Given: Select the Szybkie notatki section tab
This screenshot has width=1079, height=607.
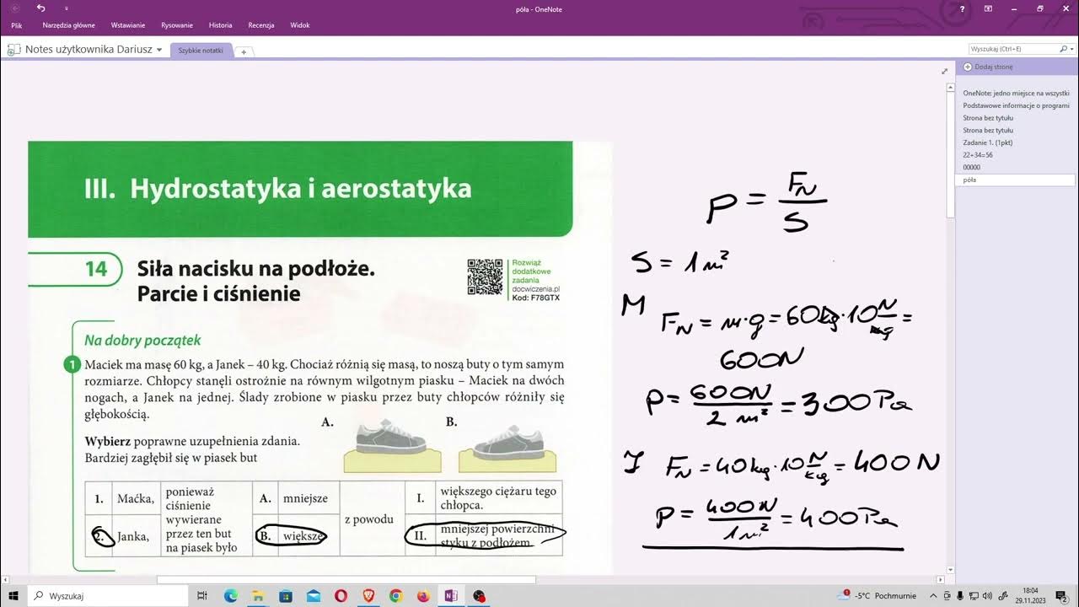Looking at the screenshot, I should coord(201,51).
